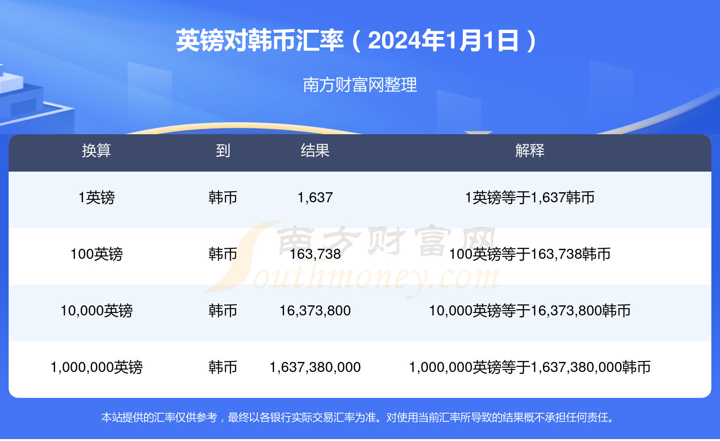Click the text 1英镑等于1,637韩币
Screen dimensions: 720x441
(x=530, y=197)
